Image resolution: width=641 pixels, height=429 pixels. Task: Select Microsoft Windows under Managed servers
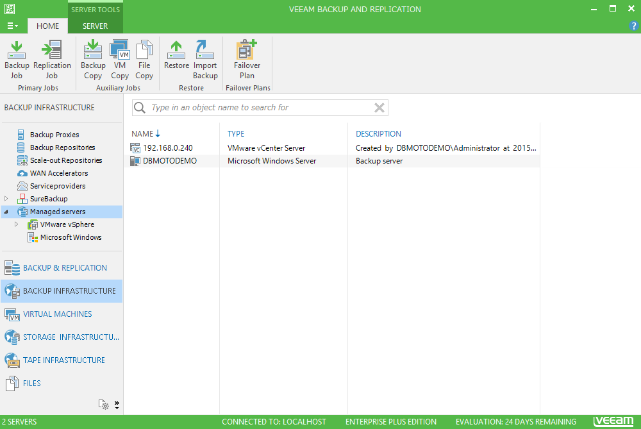tap(71, 237)
